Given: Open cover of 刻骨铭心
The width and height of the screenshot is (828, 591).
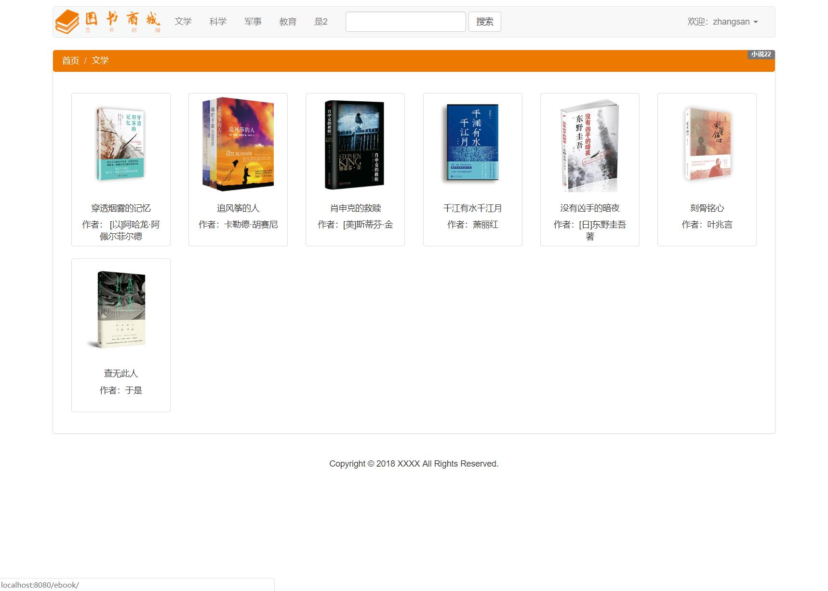Looking at the screenshot, I should tap(707, 144).
